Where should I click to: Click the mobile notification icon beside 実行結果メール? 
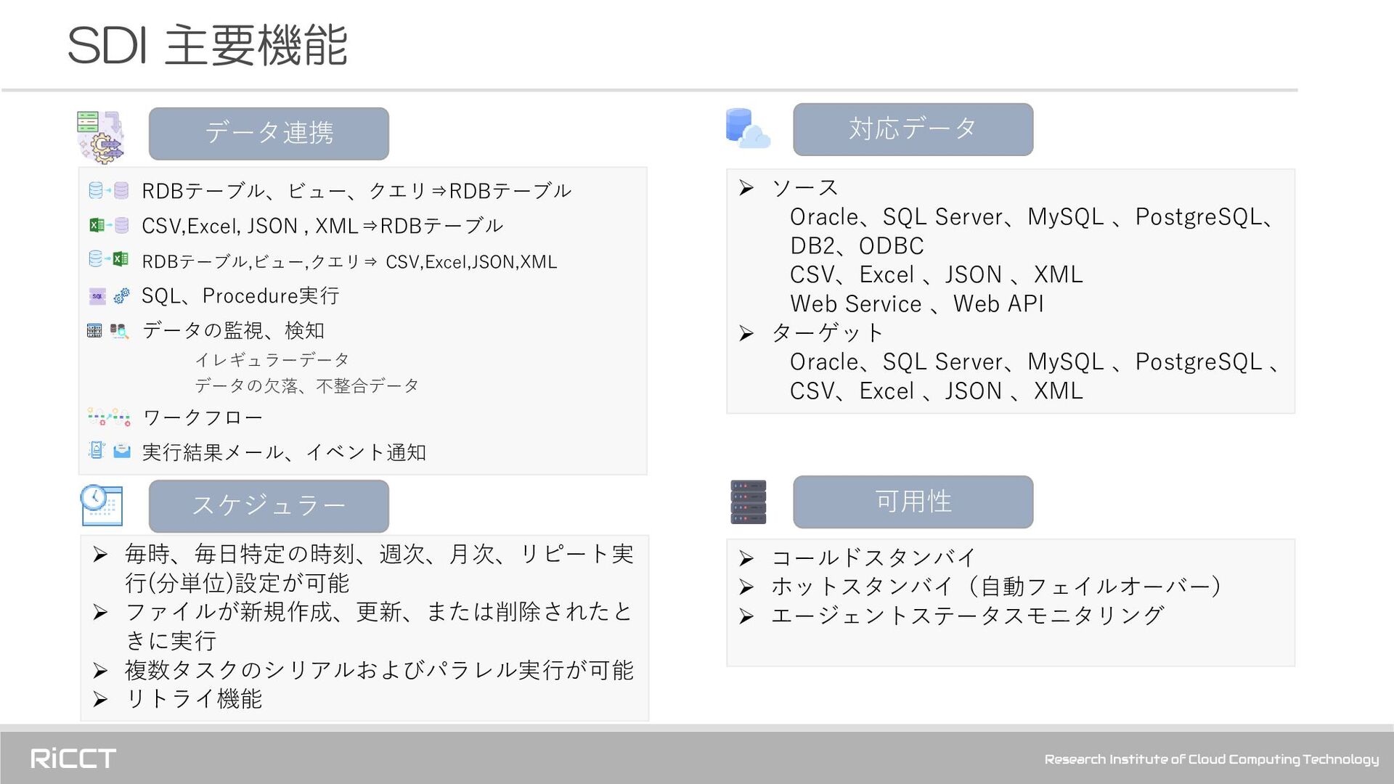click(97, 451)
